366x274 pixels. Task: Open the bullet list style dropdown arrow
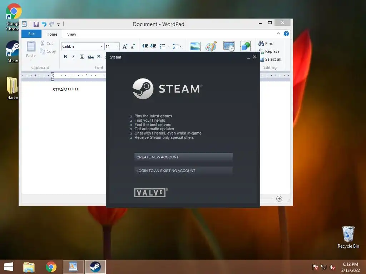coord(168,46)
